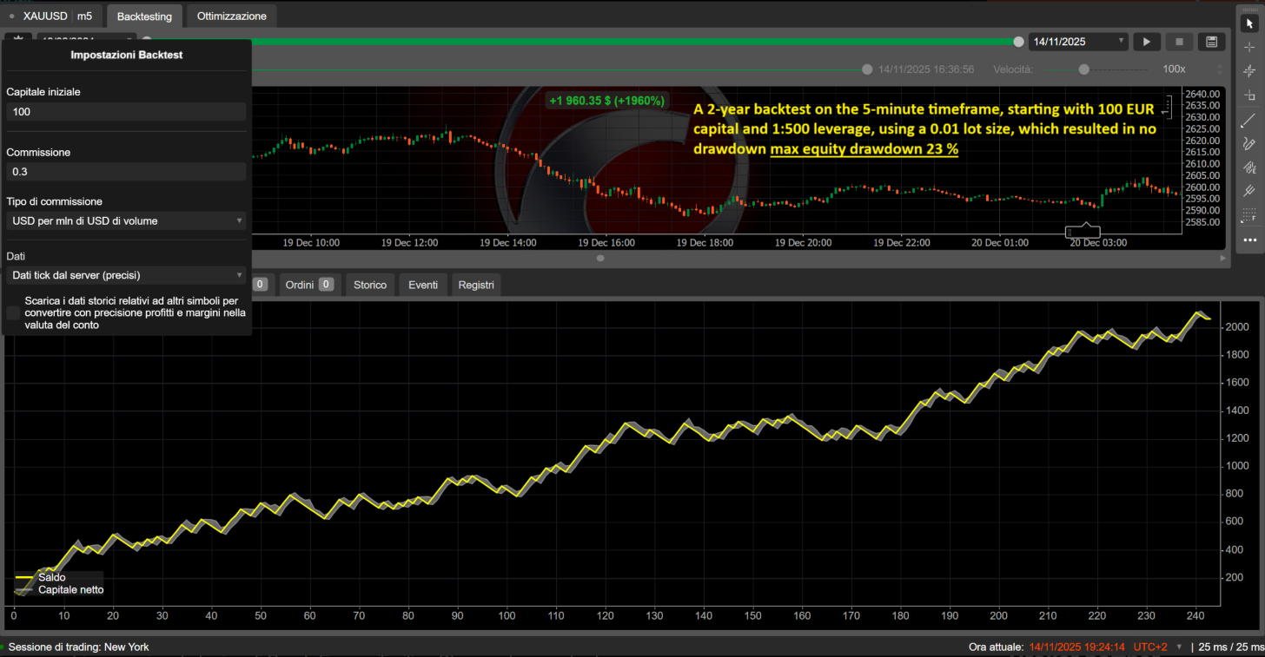1265x657 pixels.
Task: Open the Eventi tab
Action: pos(423,285)
